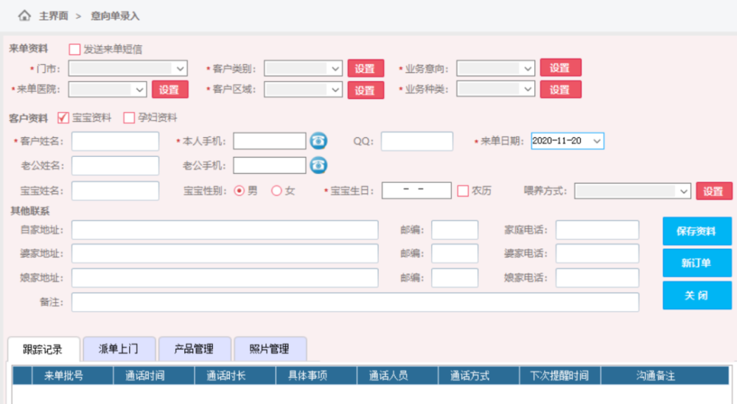This screenshot has height=404, width=737.
Task: Expand the 喂养方式 dropdown
Action: [x=632, y=191]
